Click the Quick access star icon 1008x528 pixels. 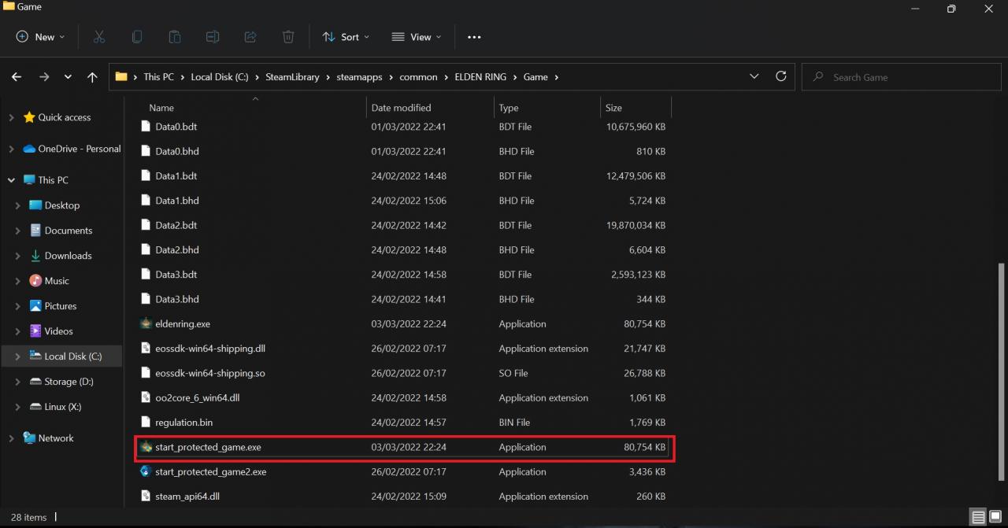(x=29, y=117)
